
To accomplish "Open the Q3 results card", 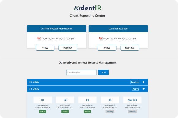I will point(87,100).
